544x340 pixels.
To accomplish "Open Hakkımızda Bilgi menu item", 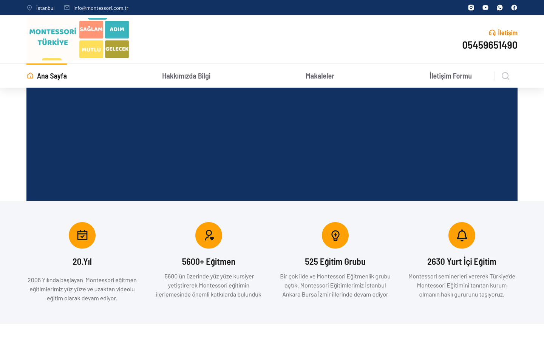I will [186, 76].
